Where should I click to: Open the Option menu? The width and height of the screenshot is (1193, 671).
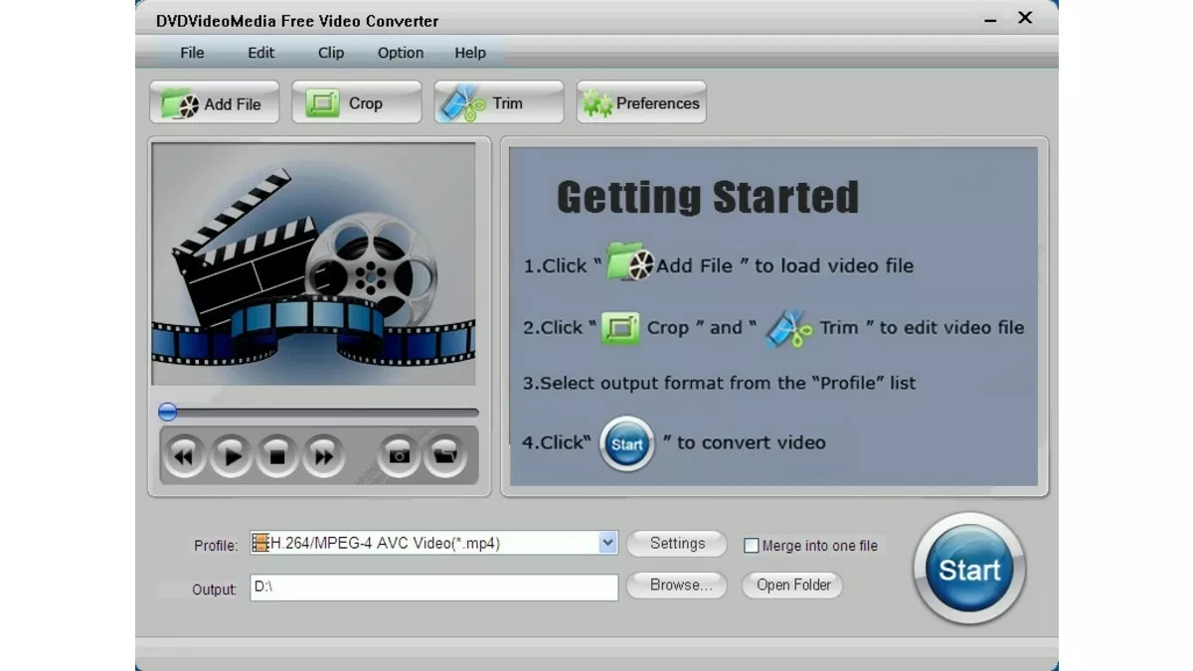click(401, 53)
